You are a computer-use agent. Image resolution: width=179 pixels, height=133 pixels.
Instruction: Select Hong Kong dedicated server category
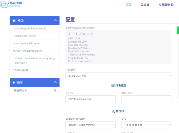coord(34,28)
